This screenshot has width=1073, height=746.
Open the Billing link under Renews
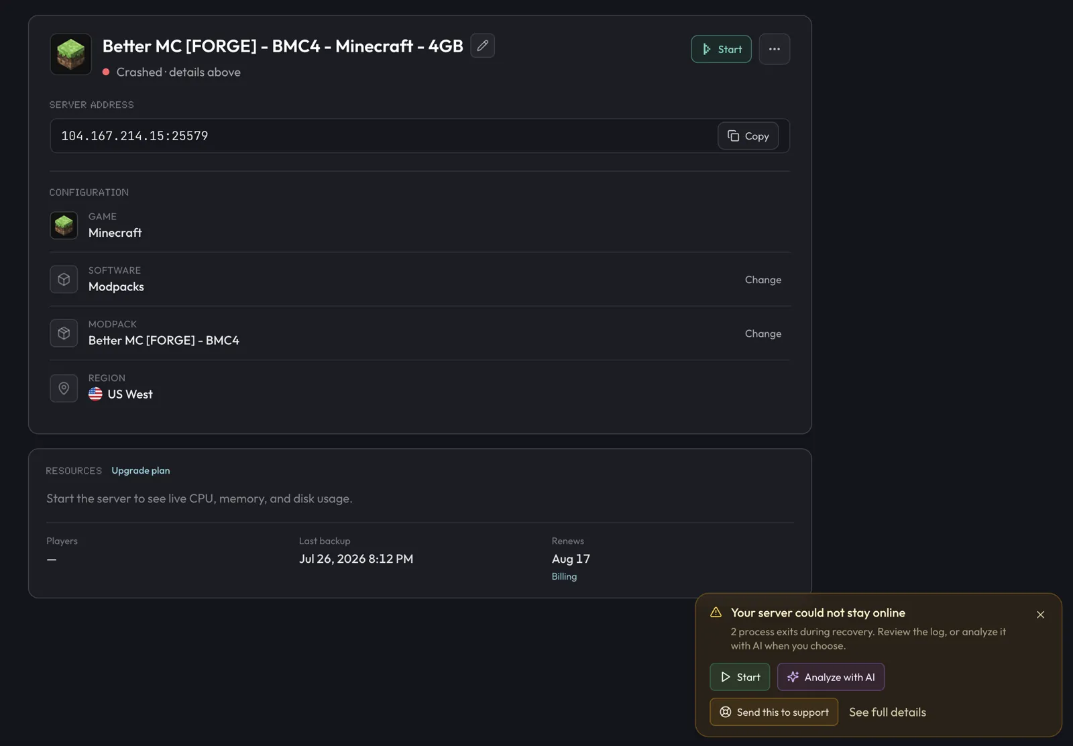(x=564, y=576)
